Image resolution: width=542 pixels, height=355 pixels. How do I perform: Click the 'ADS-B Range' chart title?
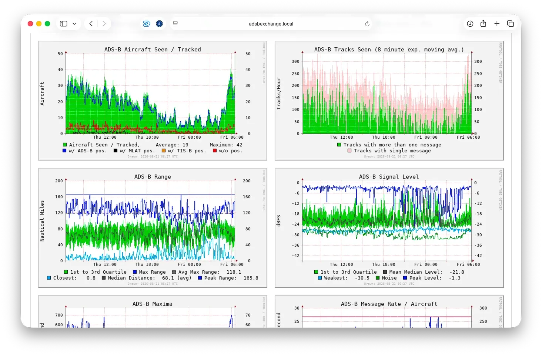[153, 177]
